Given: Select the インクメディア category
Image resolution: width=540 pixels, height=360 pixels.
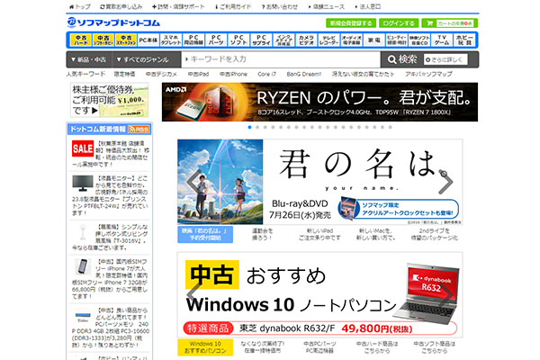Looking at the screenshot, I should 283,40.
